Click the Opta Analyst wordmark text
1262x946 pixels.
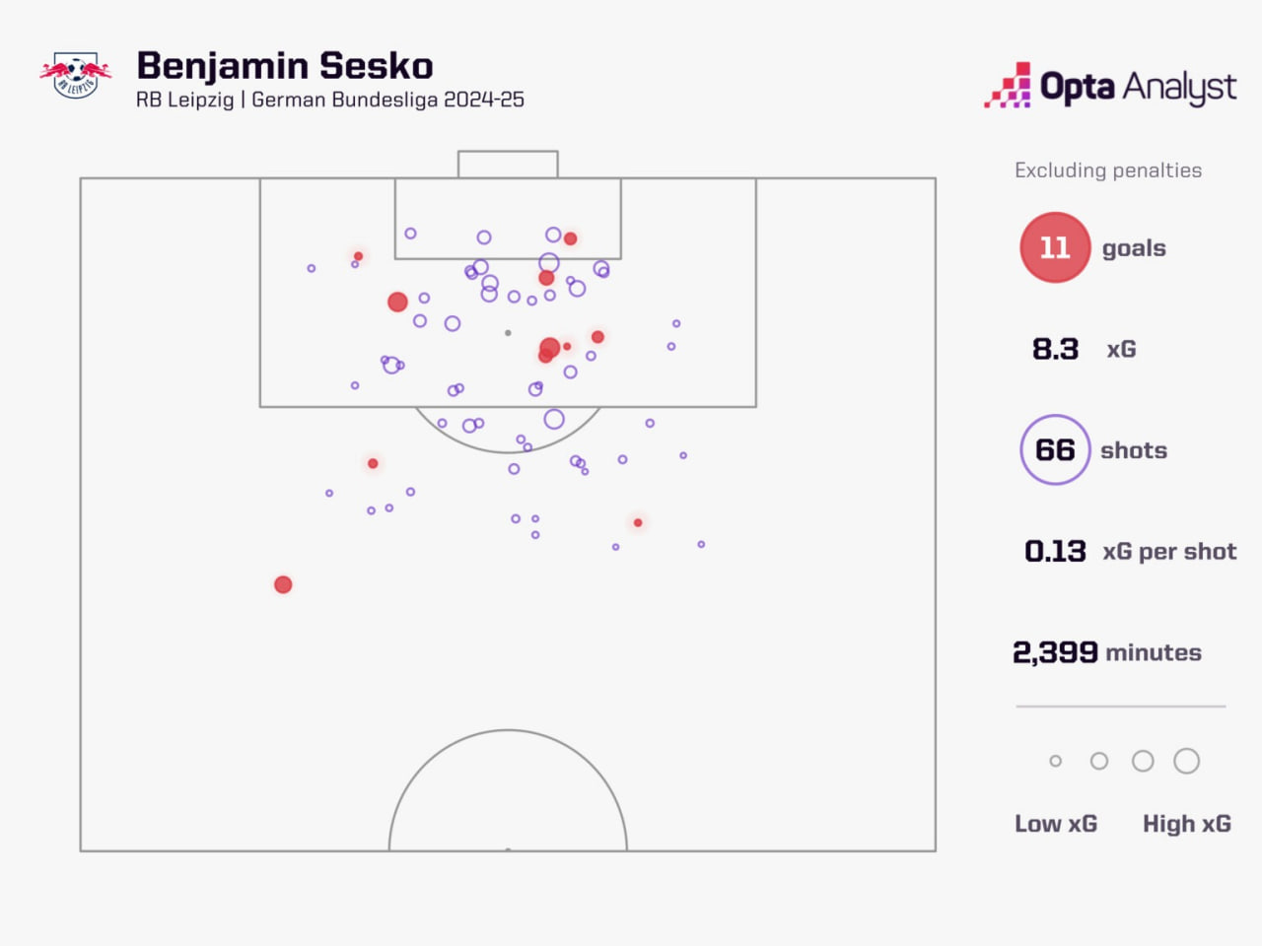(x=1138, y=88)
